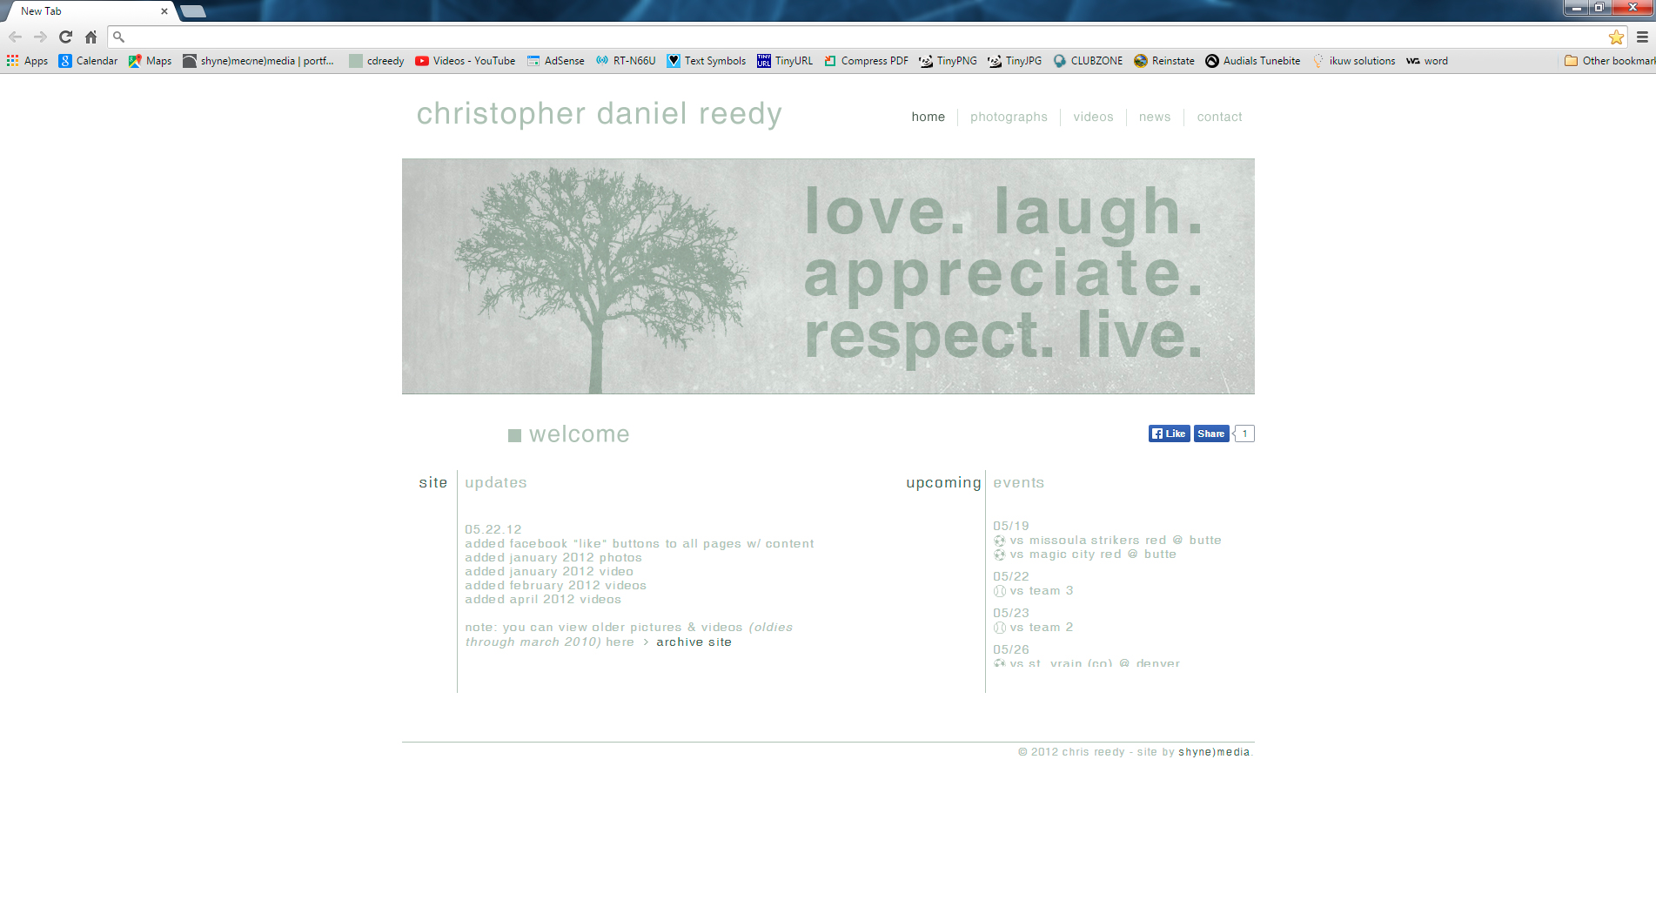The width and height of the screenshot is (1656, 914).
Task: Open the CLUBZONE bookmark
Action: [1088, 61]
